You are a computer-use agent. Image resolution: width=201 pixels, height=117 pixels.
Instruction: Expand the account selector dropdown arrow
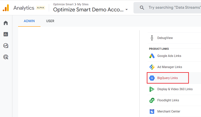coord(127,9)
